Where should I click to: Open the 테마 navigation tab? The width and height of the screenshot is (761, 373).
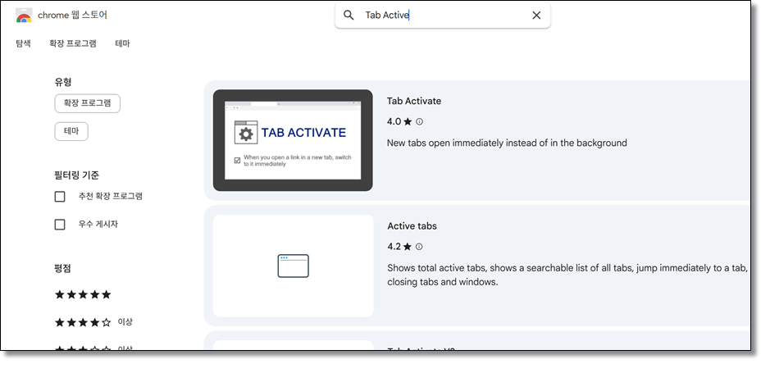pyautogui.click(x=122, y=43)
